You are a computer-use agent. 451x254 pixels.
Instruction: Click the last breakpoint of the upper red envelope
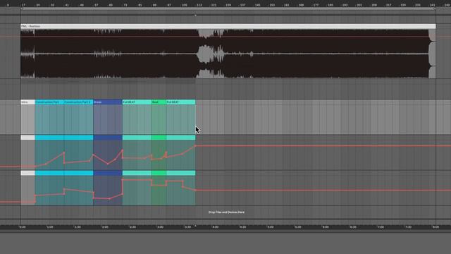(x=195, y=146)
